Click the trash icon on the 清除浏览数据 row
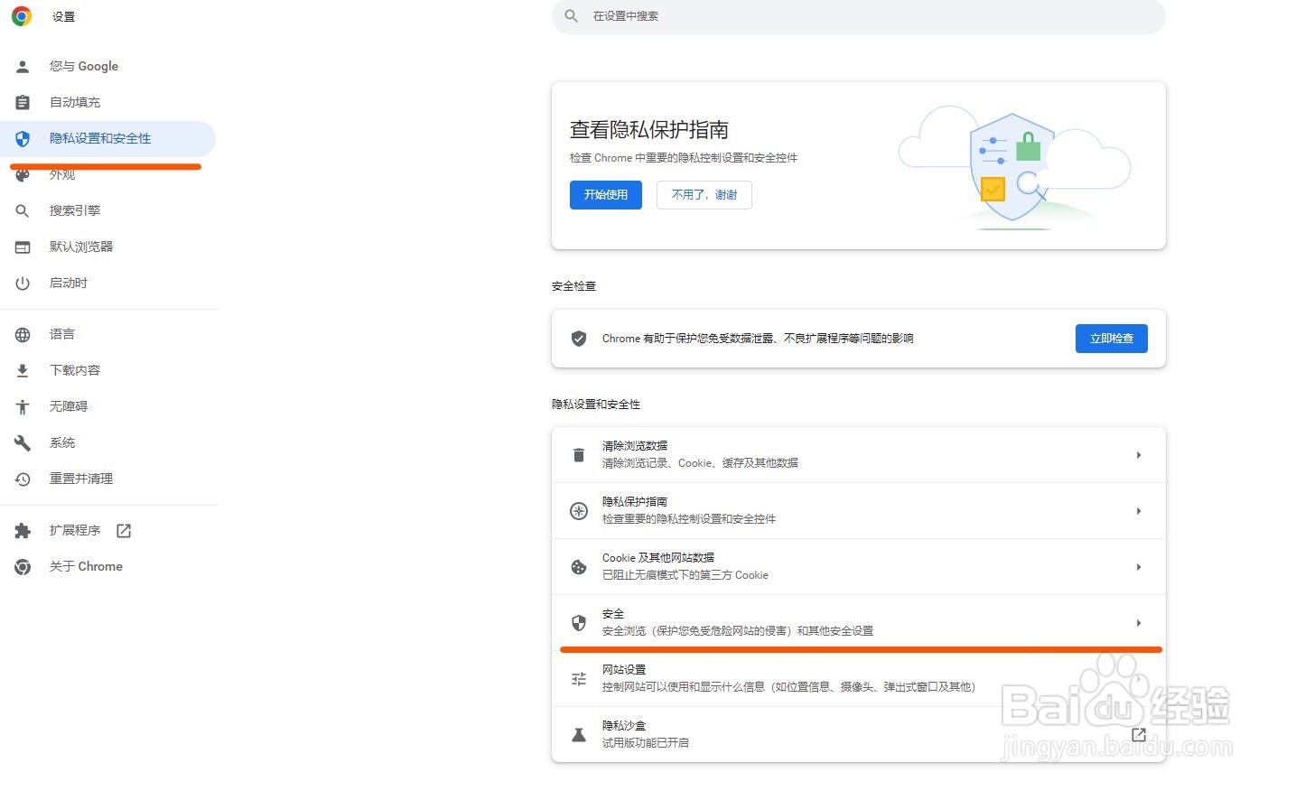Viewport: 1305px width, 791px height. tap(578, 454)
